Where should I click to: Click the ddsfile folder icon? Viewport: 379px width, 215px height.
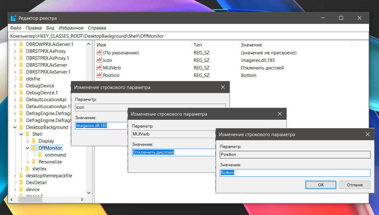21,79
